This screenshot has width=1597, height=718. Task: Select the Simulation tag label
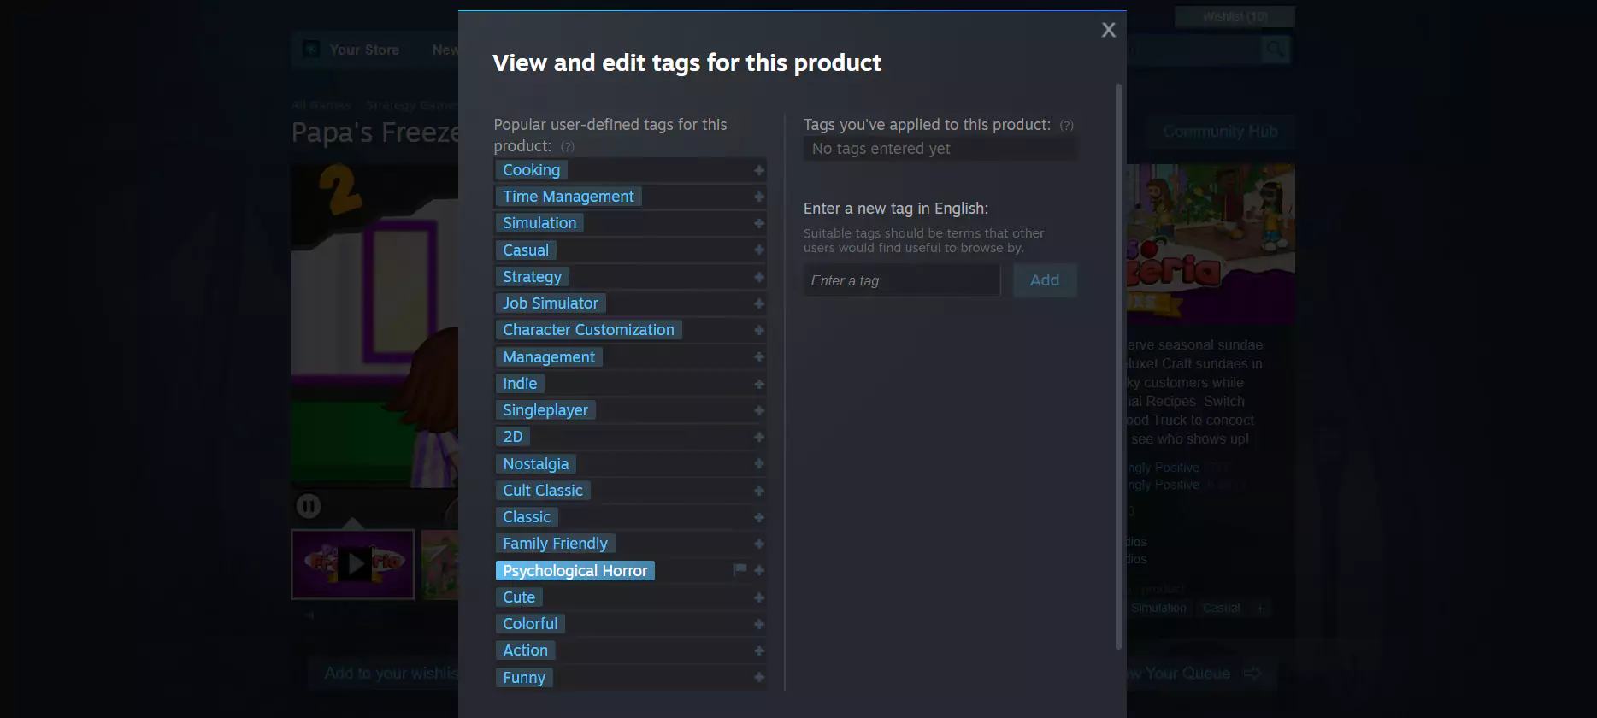tap(539, 223)
